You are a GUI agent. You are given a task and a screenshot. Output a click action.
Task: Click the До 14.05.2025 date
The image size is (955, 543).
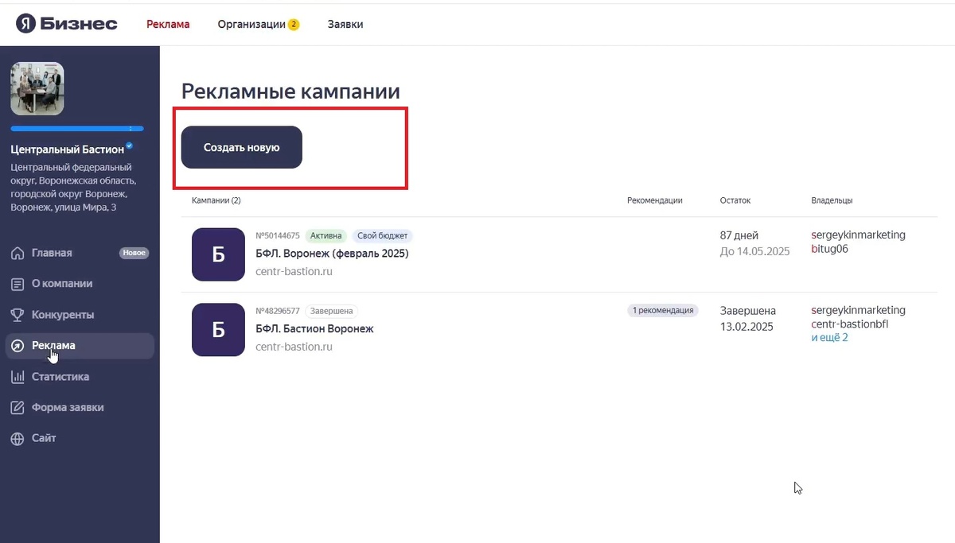click(754, 251)
